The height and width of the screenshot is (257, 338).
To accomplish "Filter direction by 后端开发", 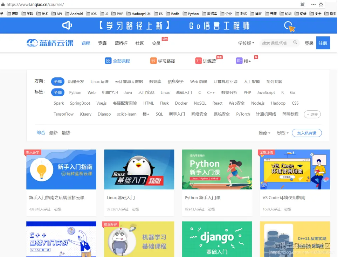I will pos(76,82).
